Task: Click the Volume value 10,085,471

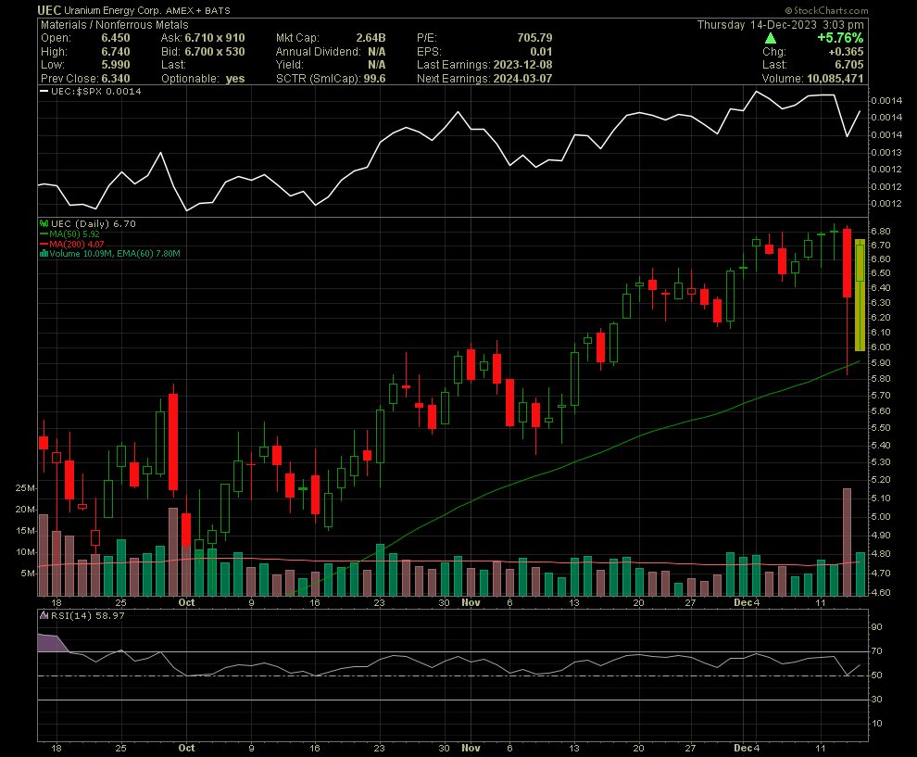Action: (835, 79)
